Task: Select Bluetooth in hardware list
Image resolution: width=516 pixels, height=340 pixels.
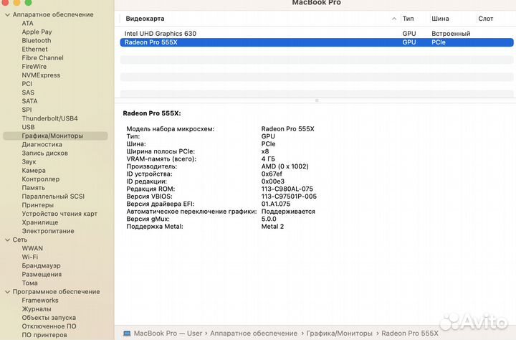Action: coord(37,41)
